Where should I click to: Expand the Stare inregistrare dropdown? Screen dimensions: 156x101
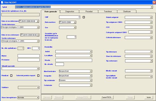(38, 98)
